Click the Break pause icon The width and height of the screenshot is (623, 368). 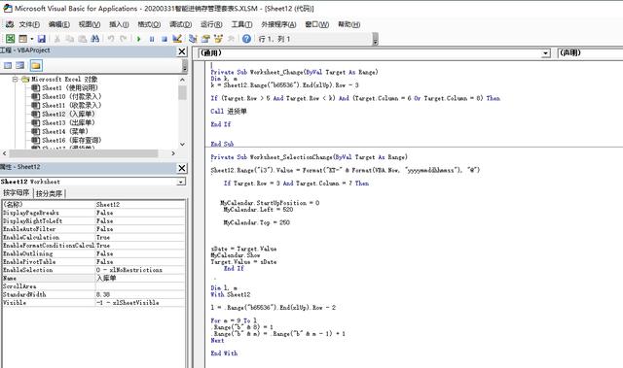point(152,39)
